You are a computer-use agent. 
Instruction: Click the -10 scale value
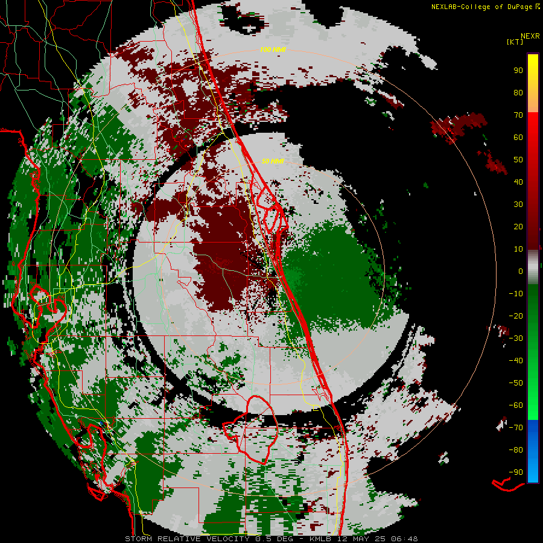point(516,294)
